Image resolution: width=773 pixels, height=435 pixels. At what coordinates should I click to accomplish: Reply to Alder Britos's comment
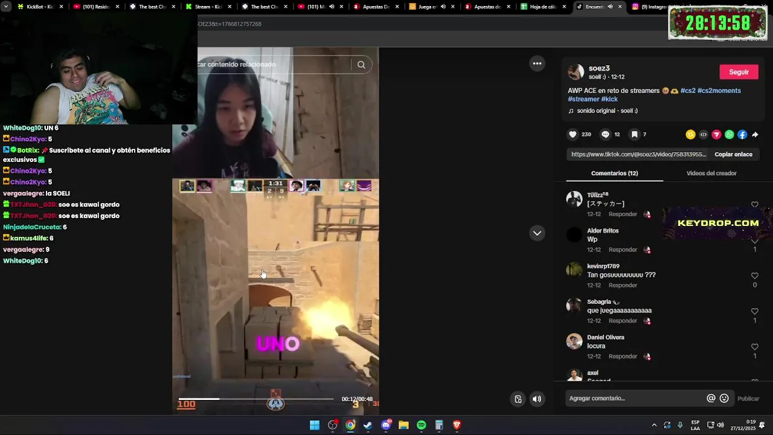623,250
